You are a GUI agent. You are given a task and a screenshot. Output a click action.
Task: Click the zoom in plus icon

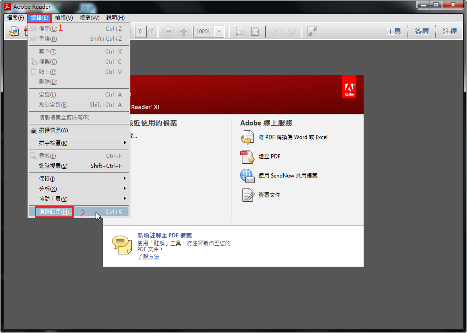pyautogui.click(x=183, y=31)
